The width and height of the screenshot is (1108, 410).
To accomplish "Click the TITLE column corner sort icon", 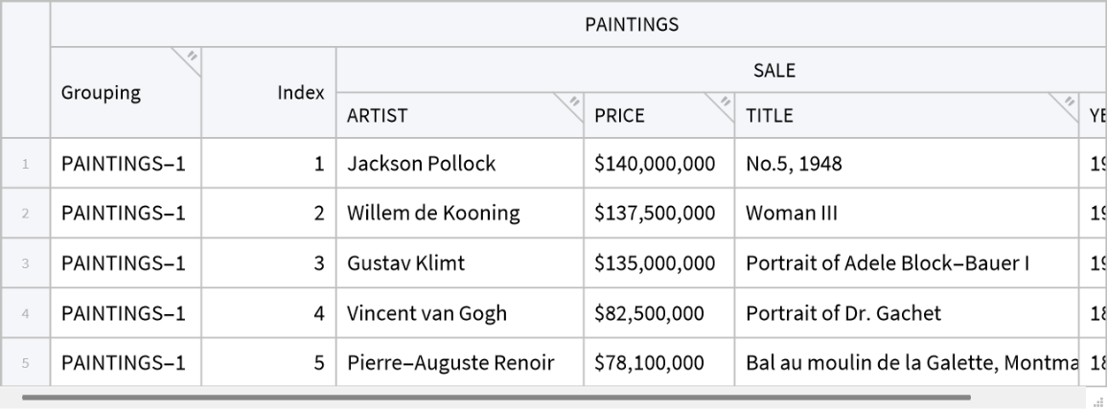I will [1068, 102].
